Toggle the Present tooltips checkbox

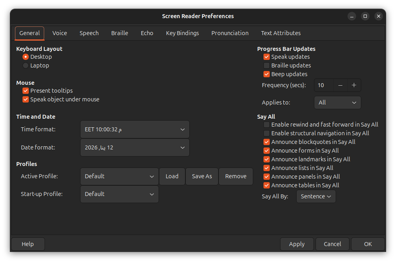point(26,91)
